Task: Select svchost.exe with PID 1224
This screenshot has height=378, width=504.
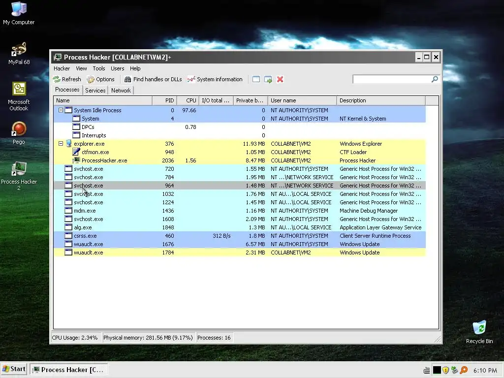Action: 240,202
